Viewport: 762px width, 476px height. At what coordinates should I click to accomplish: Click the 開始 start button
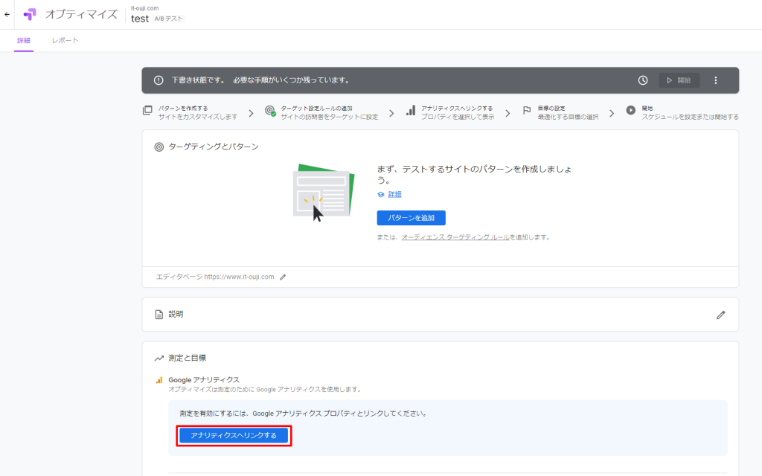pyautogui.click(x=679, y=80)
